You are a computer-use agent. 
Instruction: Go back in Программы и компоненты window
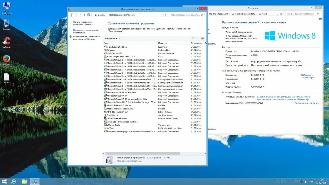[x=72, y=15]
